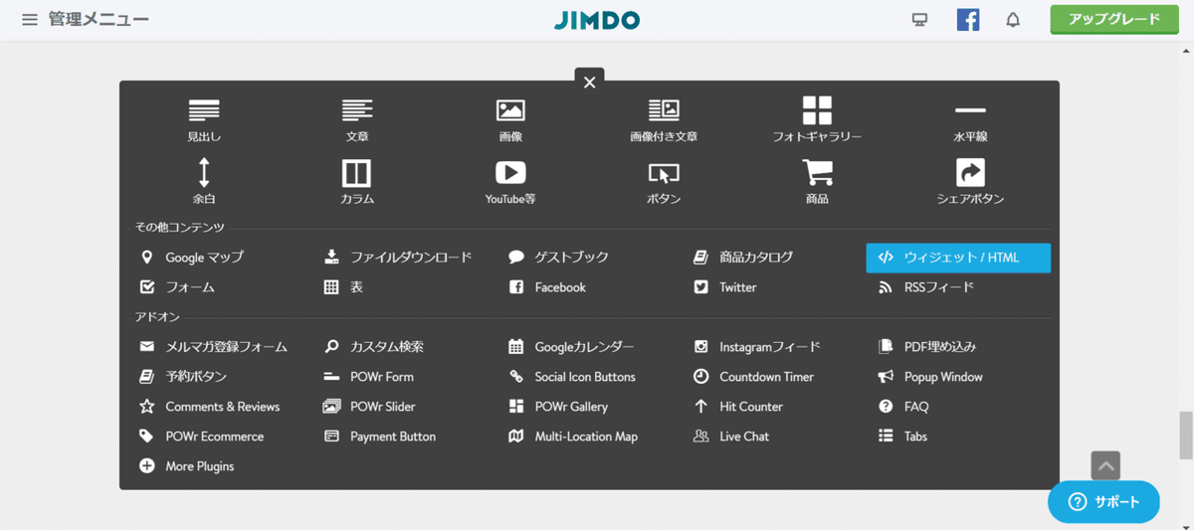Select Google マップ
The image size is (1194, 530).
pyautogui.click(x=192, y=258)
